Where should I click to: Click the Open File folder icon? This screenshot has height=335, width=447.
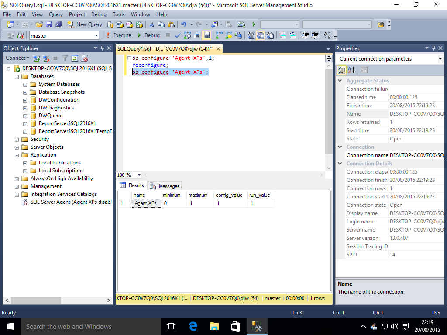pos(39,24)
